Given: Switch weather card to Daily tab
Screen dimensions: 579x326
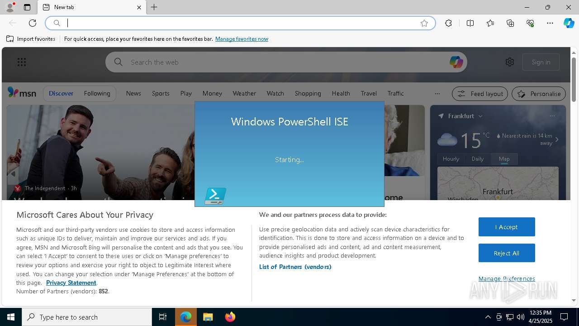Looking at the screenshot, I should (x=478, y=159).
